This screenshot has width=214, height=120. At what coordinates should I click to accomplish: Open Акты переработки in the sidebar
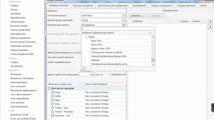(x=19, y=99)
